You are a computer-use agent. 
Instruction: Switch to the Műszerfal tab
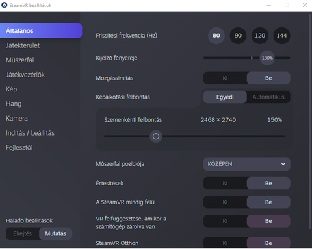[x=20, y=60]
